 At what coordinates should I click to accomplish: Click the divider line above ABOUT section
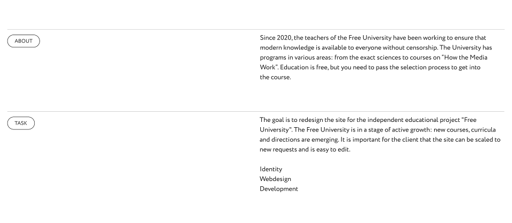[x=255, y=30]
